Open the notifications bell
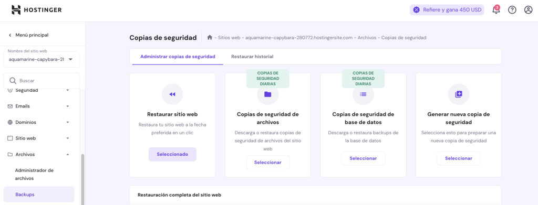This screenshot has height=205, width=538. click(496, 9)
